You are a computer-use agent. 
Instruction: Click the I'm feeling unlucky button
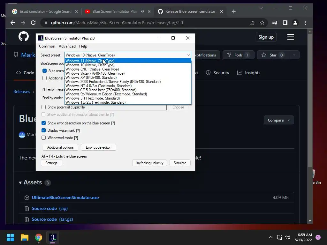149,163
